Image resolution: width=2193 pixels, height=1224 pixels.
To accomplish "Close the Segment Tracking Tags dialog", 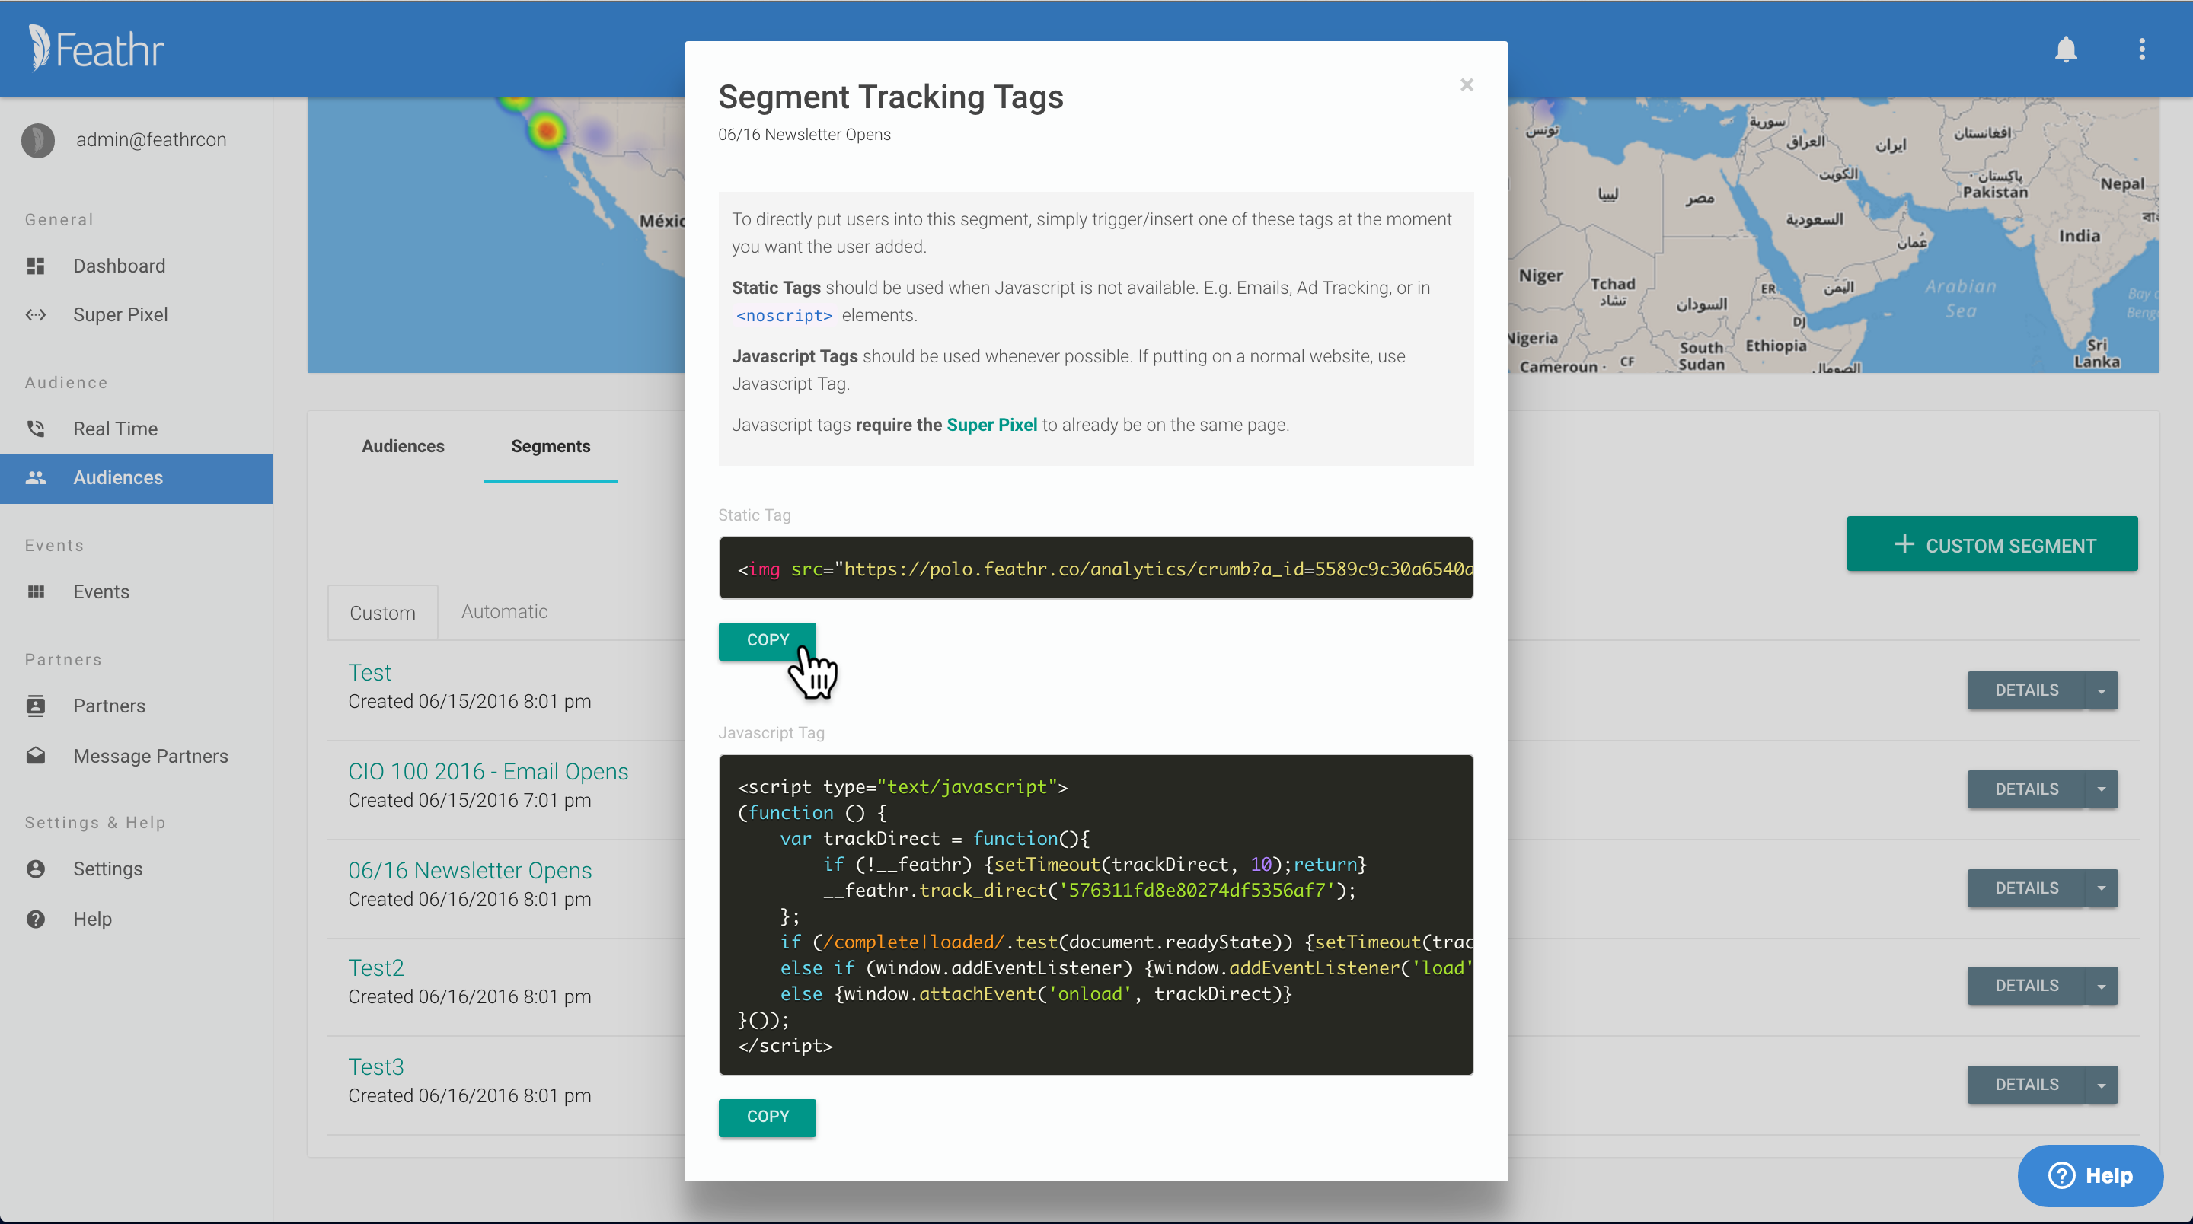I will tap(1466, 84).
